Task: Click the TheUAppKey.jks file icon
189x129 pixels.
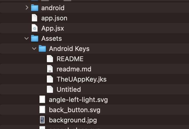Action: point(50,79)
